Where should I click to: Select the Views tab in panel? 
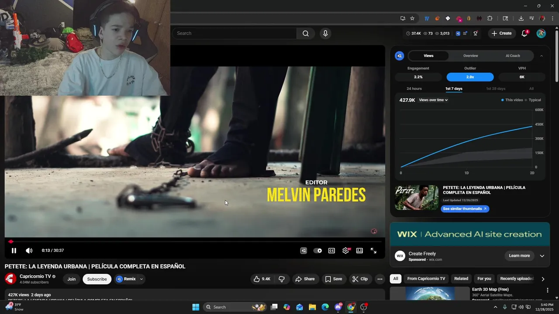click(428, 56)
